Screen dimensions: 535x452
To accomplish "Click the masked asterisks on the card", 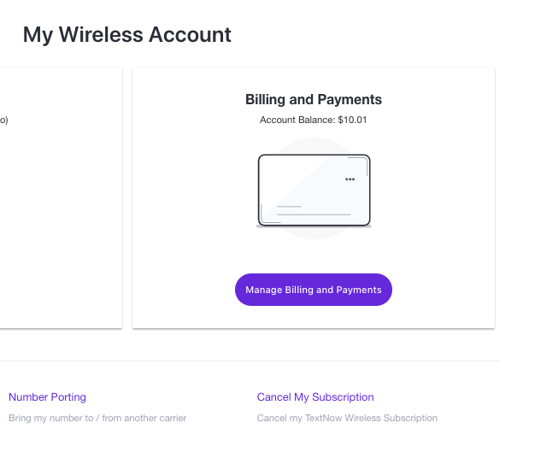I will click(350, 180).
